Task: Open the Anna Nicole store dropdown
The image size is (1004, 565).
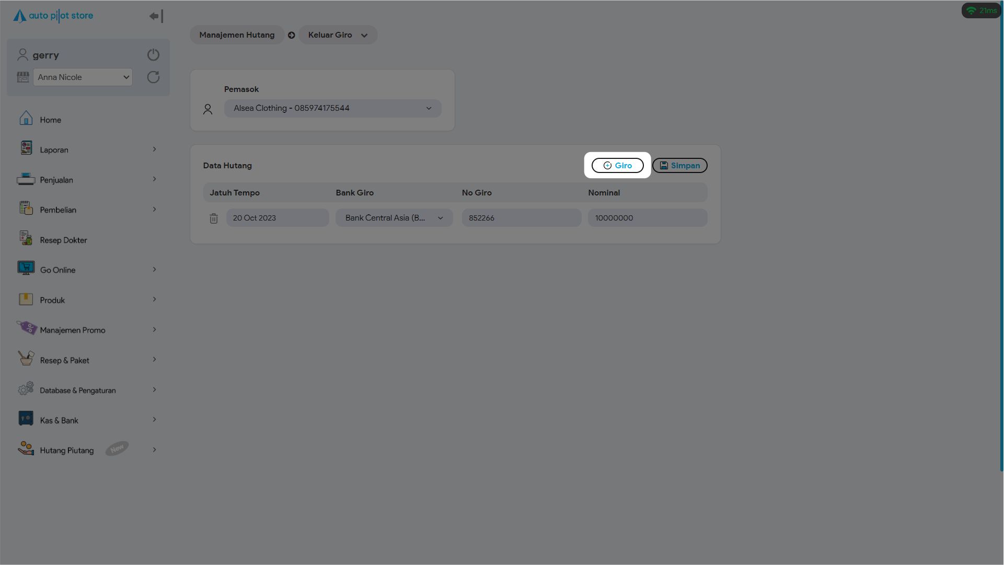Action: pyautogui.click(x=83, y=77)
